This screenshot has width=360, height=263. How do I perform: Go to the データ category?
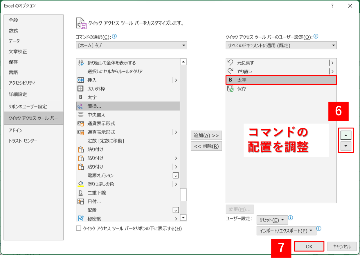pos(34,41)
